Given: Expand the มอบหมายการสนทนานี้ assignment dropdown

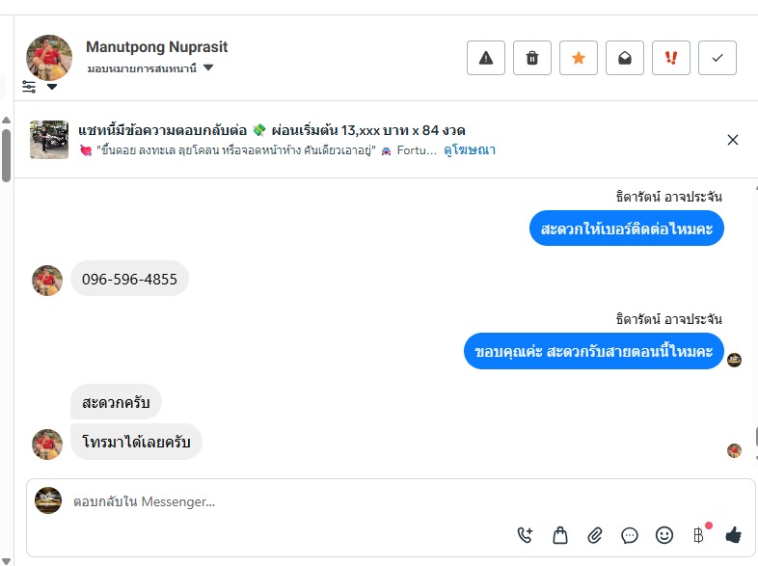Looking at the screenshot, I should (208, 68).
